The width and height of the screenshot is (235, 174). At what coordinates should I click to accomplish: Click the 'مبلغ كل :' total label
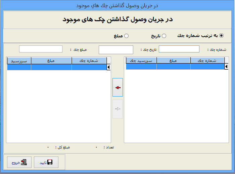coord(63,147)
